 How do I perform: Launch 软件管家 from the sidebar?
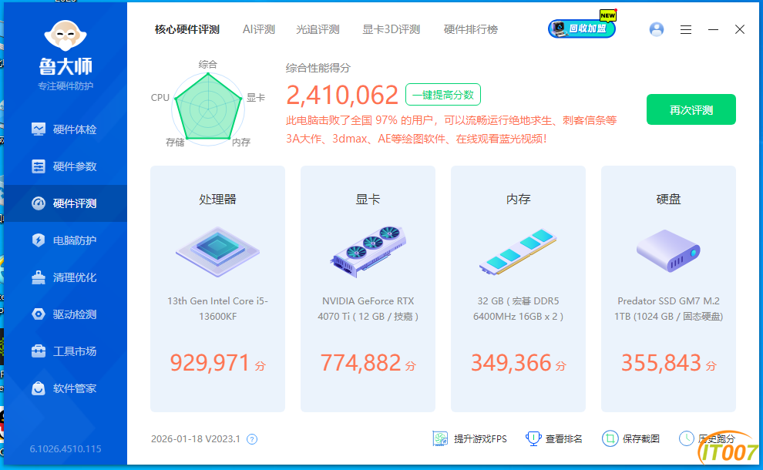pos(66,388)
